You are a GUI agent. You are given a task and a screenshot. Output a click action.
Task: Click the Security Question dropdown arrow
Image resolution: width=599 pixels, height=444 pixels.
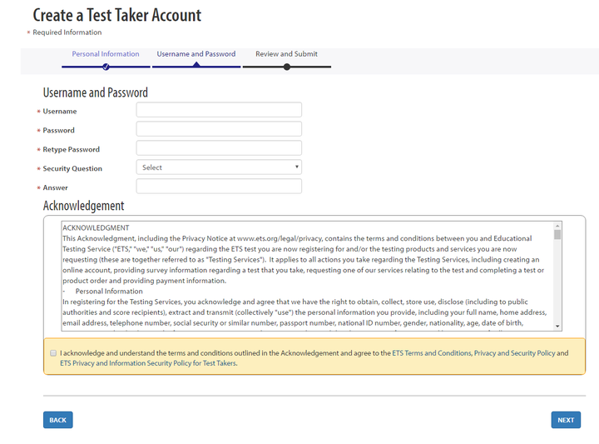[x=296, y=167]
